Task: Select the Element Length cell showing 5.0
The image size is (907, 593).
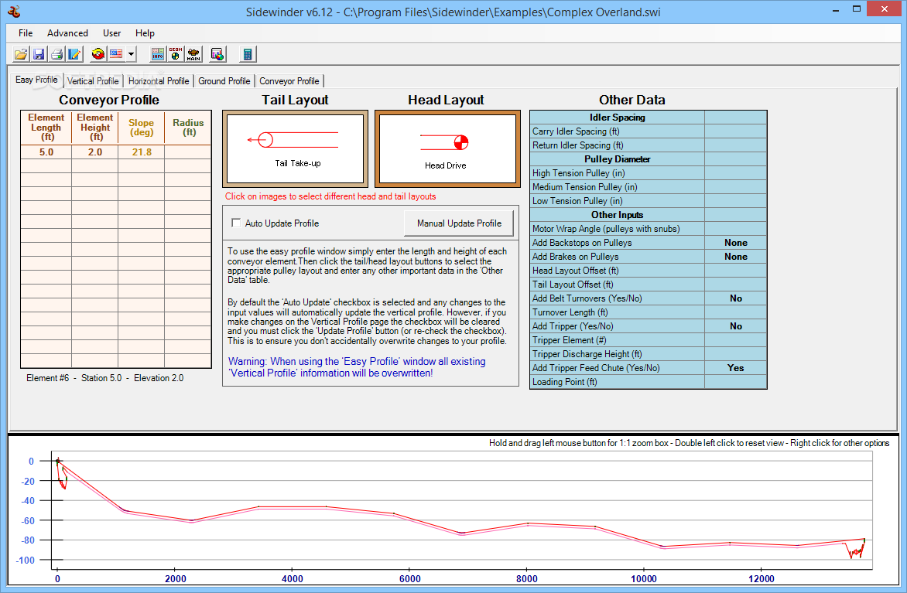Action: 46,152
